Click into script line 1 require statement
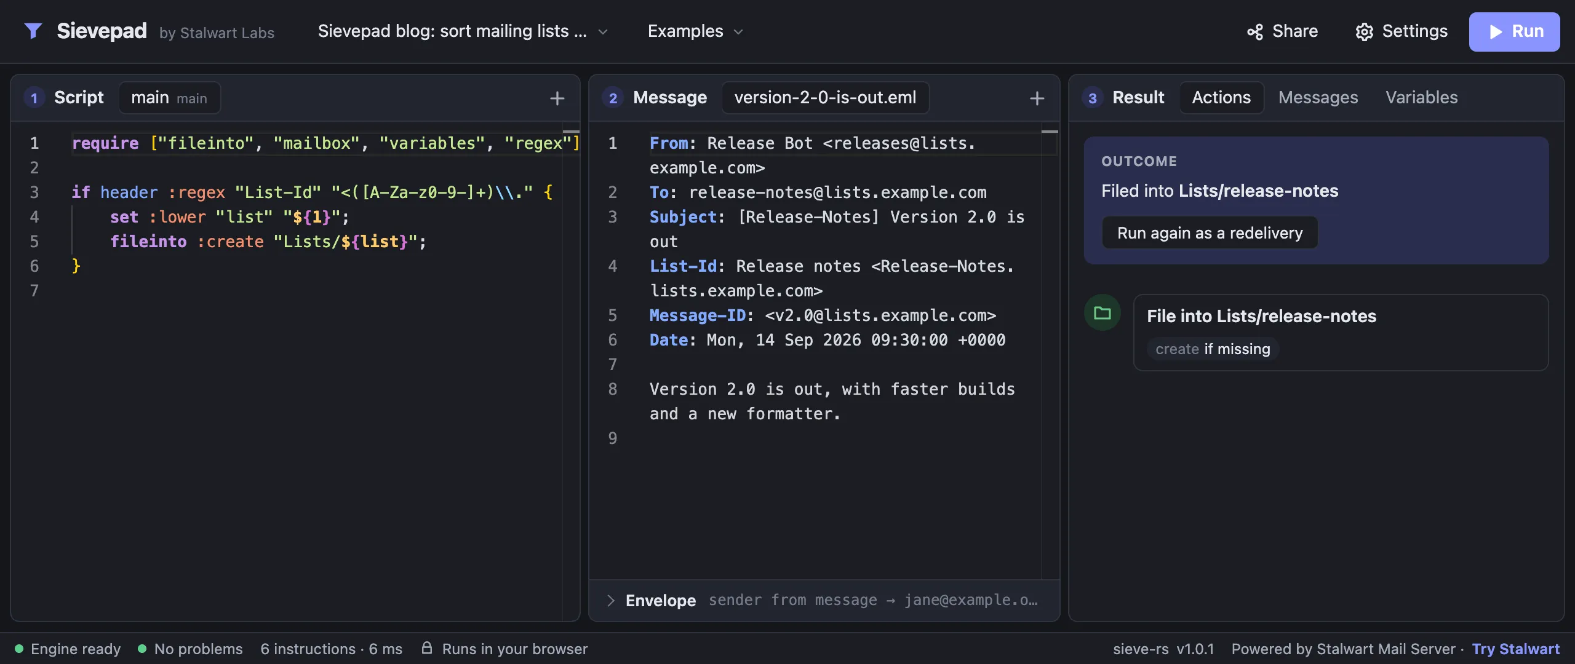 click(x=325, y=143)
